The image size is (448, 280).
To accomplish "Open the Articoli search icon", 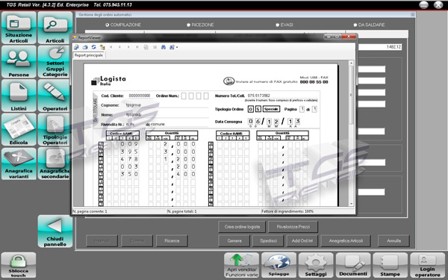I will [55, 28].
